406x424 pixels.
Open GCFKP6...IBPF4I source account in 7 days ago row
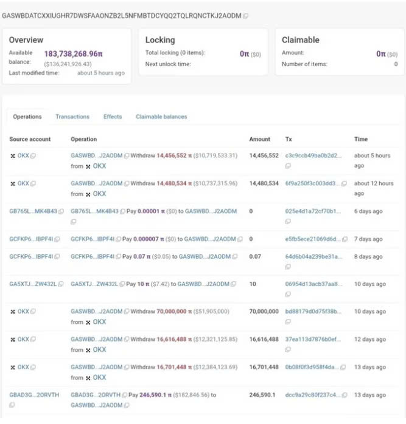tap(31, 239)
